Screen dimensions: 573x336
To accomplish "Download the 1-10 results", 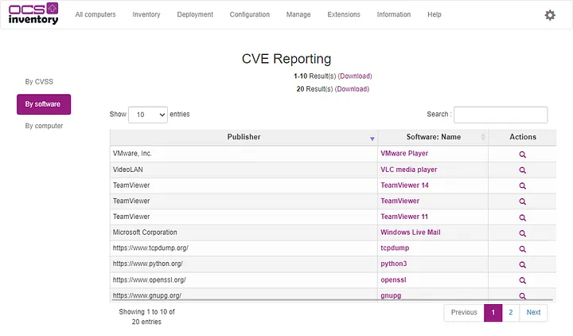I will [355, 76].
